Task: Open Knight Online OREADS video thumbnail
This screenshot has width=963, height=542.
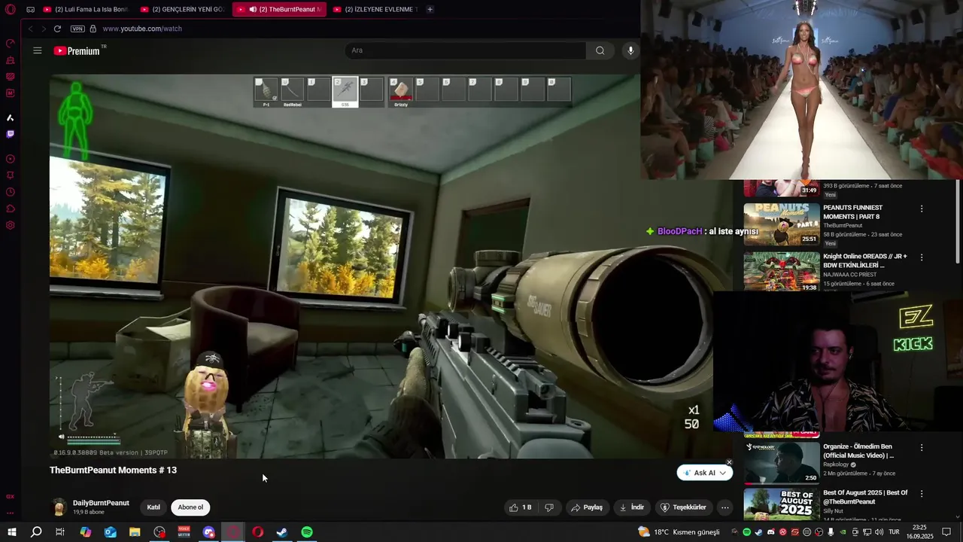Action: (782, 272)
